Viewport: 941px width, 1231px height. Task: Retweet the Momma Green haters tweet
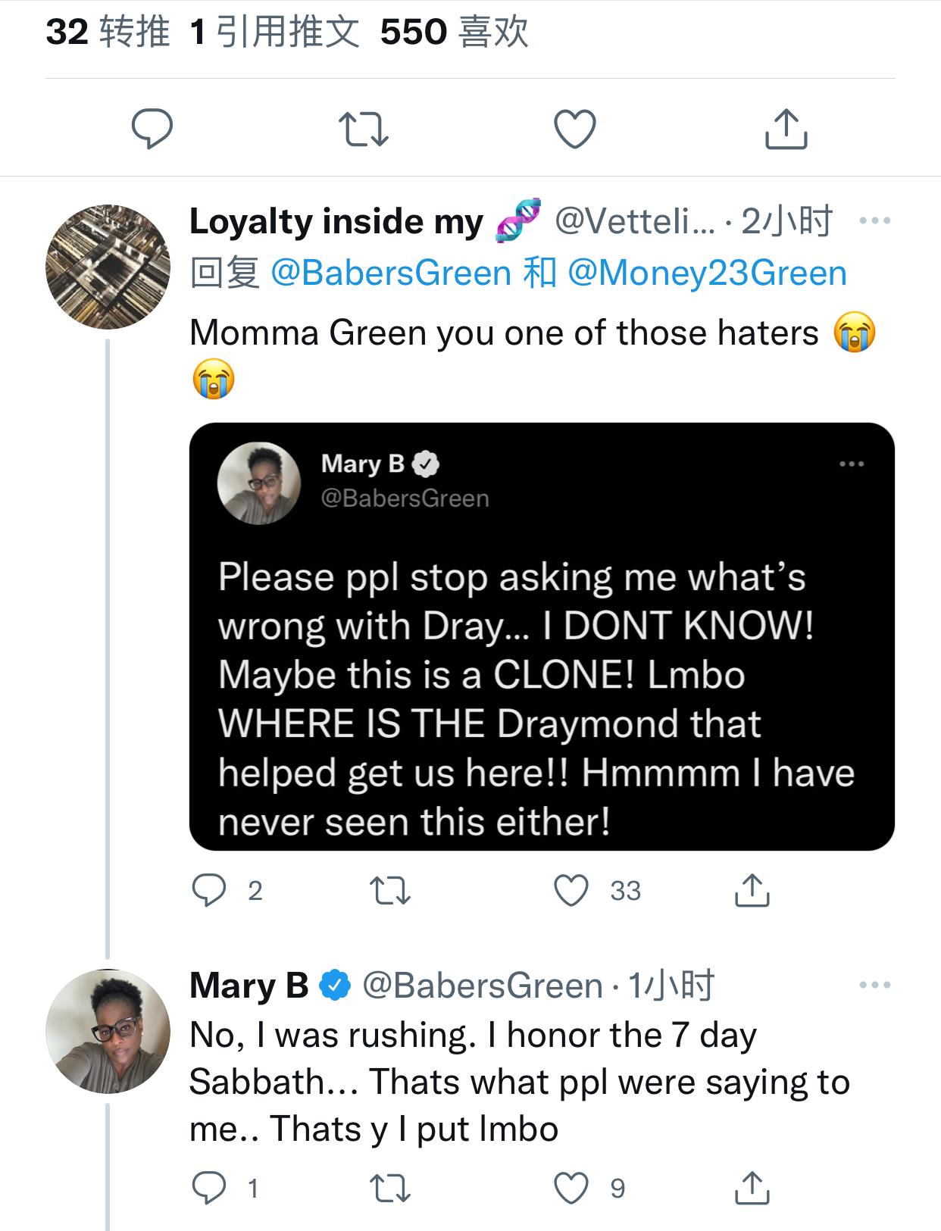(x=390, y=890)
